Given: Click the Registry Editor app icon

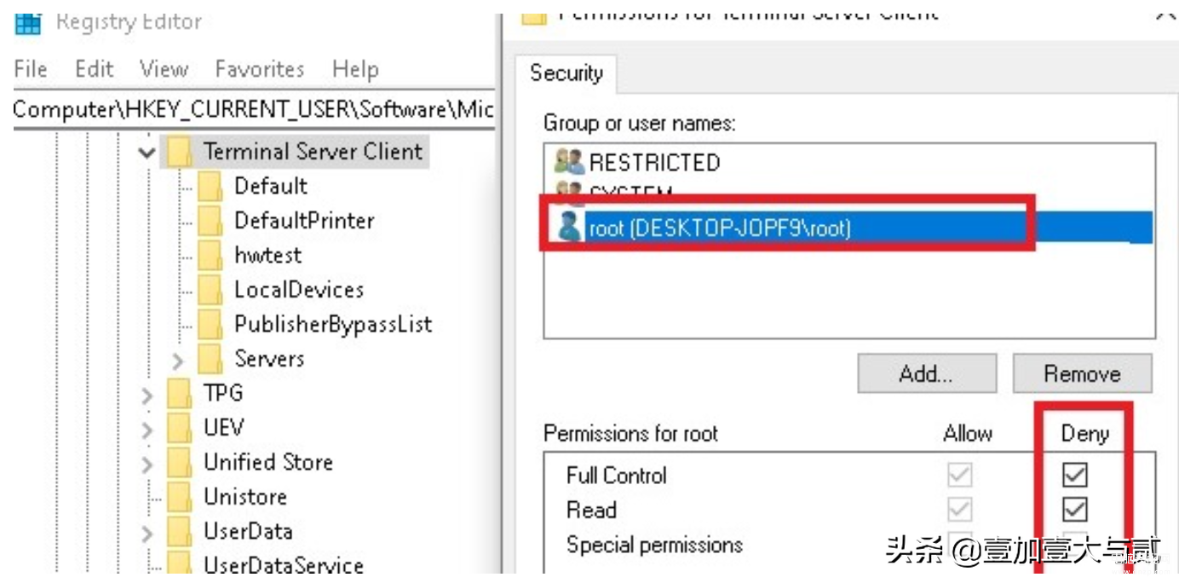Looking at the screenshot, I should click(28, 23).
